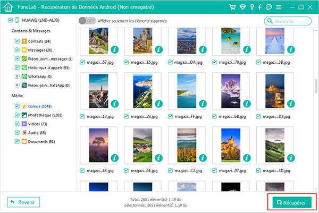Click the magazi...E5.jpg file name
The width and height of the screenshot is (319, 213).
point(144,62)
